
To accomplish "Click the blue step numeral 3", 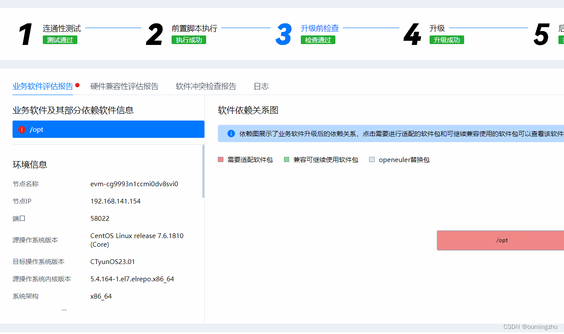I will click(283, 34).
